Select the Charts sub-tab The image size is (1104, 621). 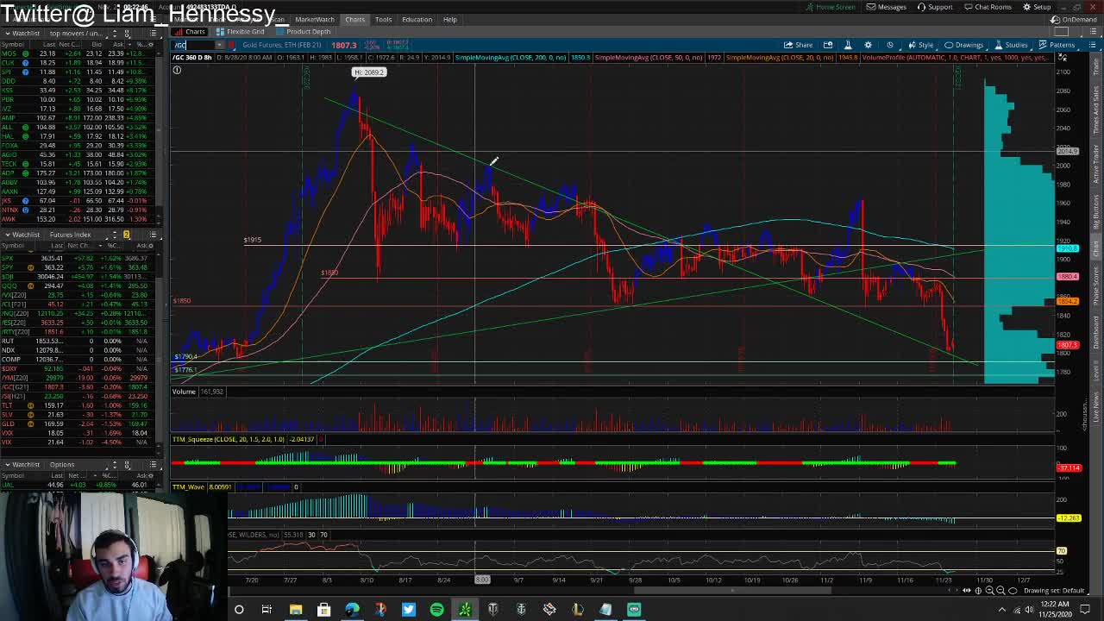[x=191, y=32]
